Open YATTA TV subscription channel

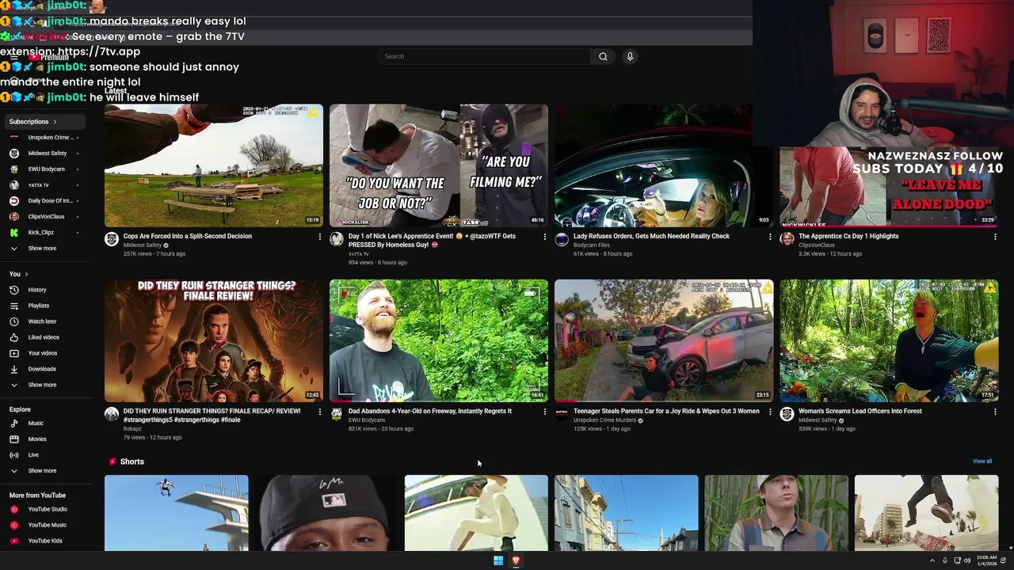[x=38, y=185]
